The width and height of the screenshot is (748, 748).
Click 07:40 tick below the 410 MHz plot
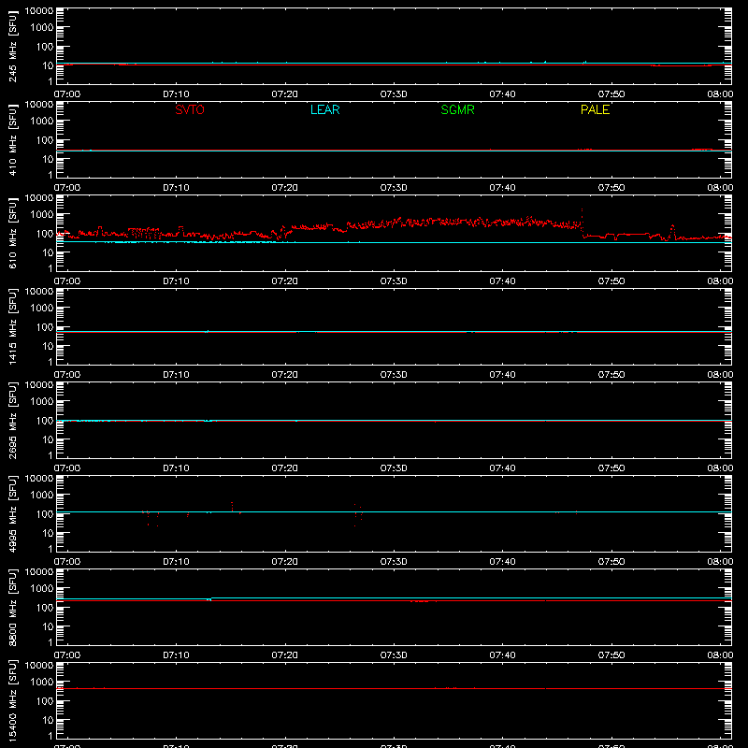(x=502, y=188)
